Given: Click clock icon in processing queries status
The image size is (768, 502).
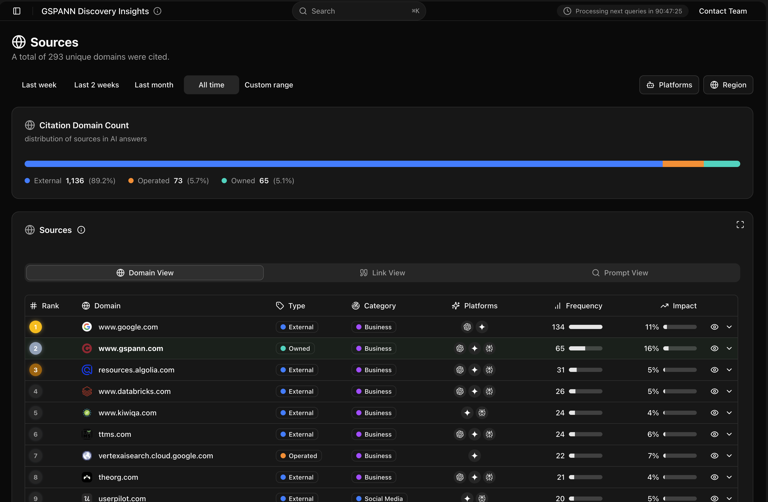Looking at the screenshot, I should 567,11.
